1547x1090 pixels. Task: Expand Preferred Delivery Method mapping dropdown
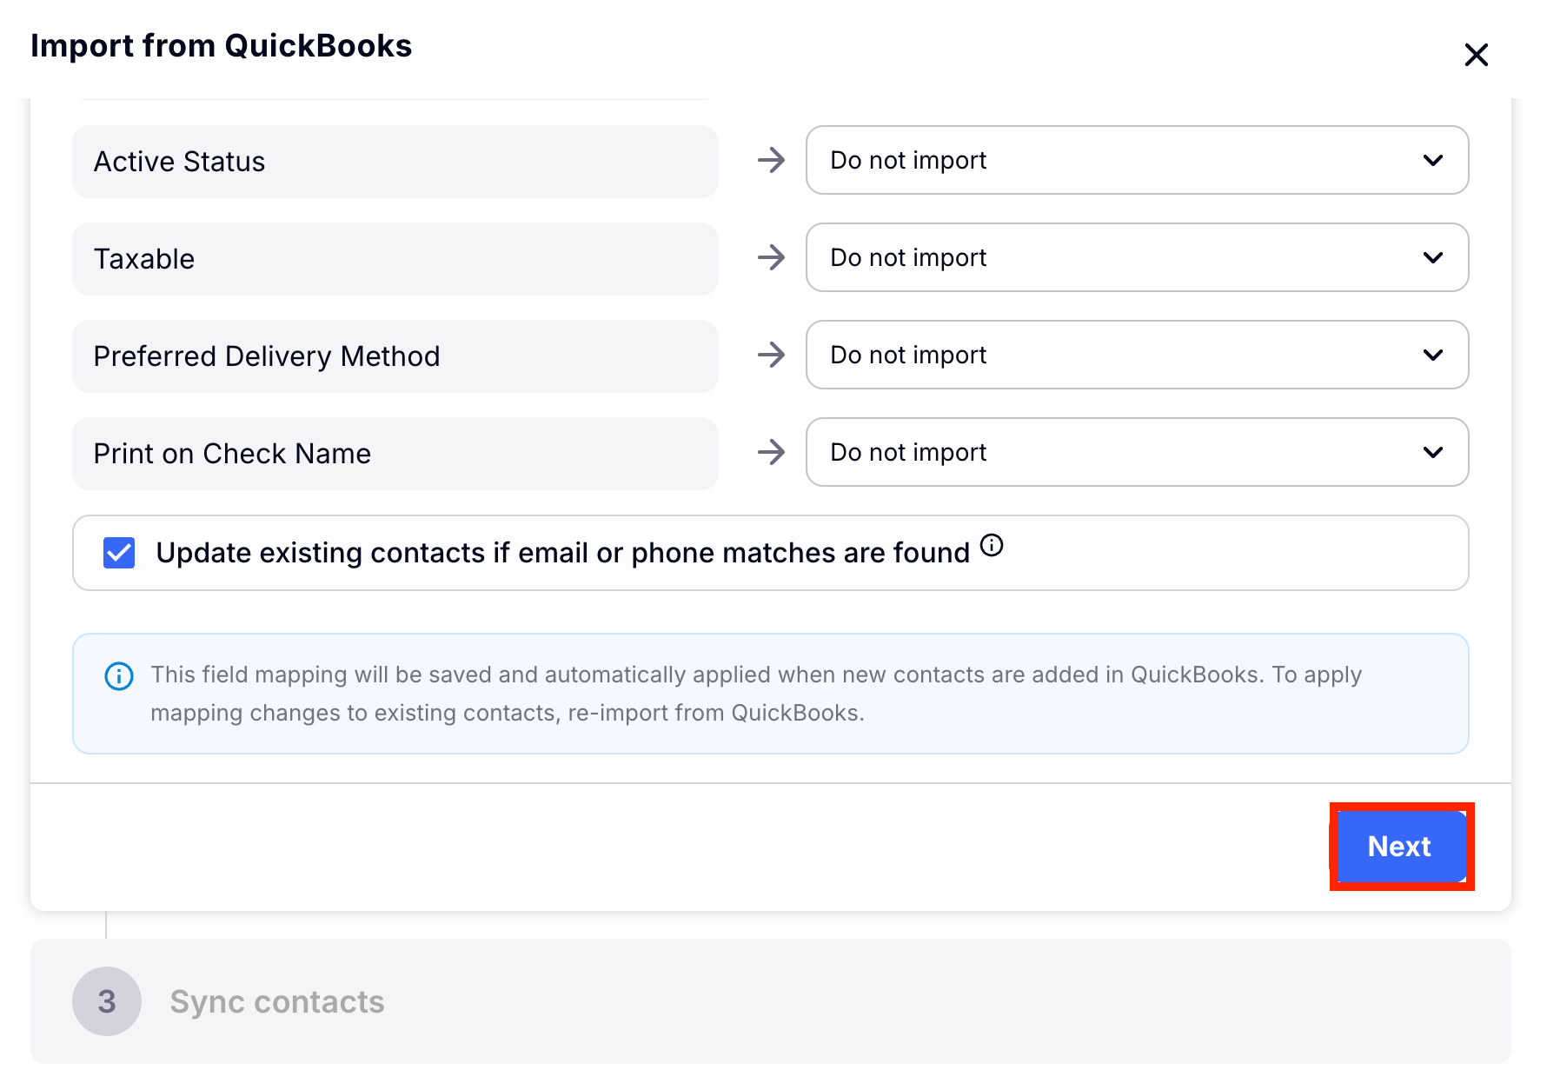1137,356
